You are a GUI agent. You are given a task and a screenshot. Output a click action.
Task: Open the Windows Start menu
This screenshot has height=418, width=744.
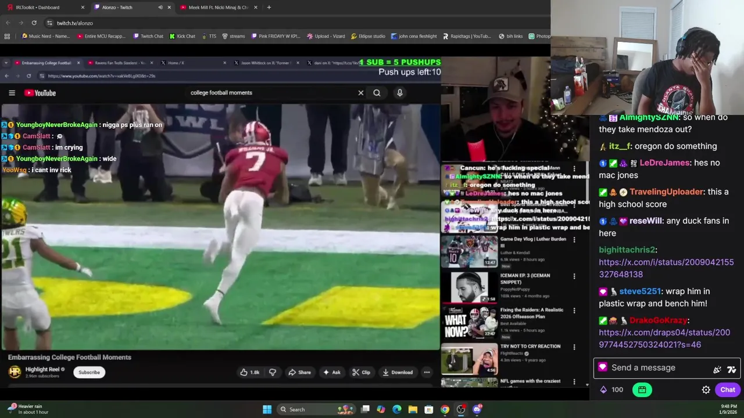tap(267, 409)
